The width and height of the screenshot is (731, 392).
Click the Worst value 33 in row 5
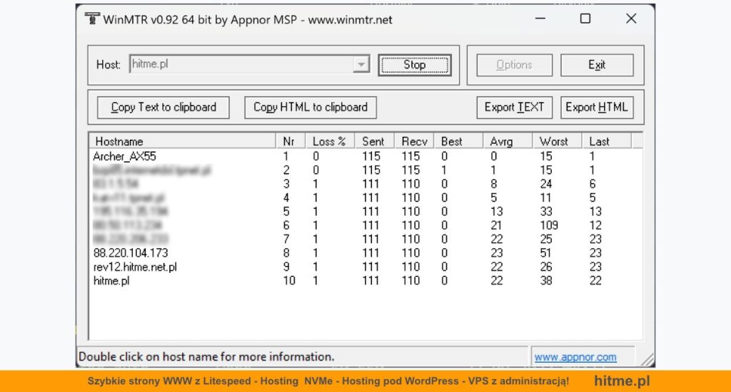(546, 212)
